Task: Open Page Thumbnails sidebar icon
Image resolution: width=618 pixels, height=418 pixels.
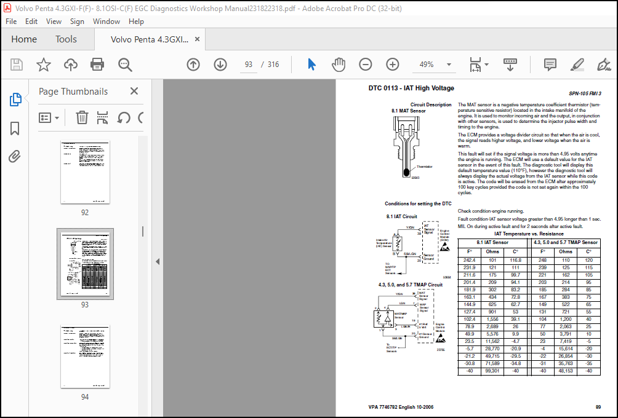Action: (15, 100)
